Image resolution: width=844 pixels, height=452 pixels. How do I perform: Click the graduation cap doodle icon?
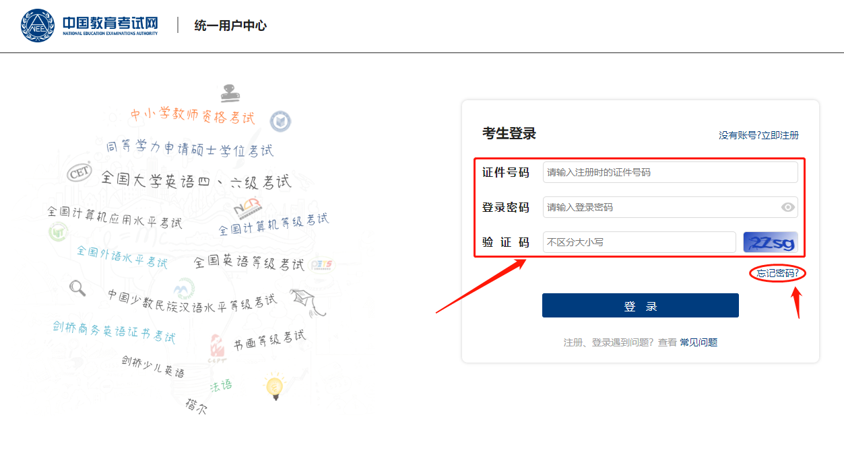(x=308, y=301)
